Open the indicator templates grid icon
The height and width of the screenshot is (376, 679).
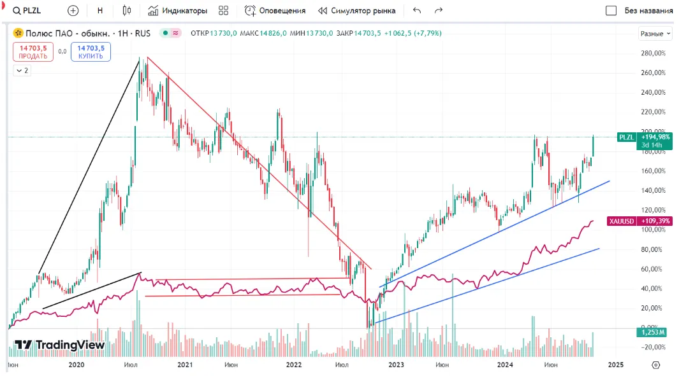coord(223,10)
